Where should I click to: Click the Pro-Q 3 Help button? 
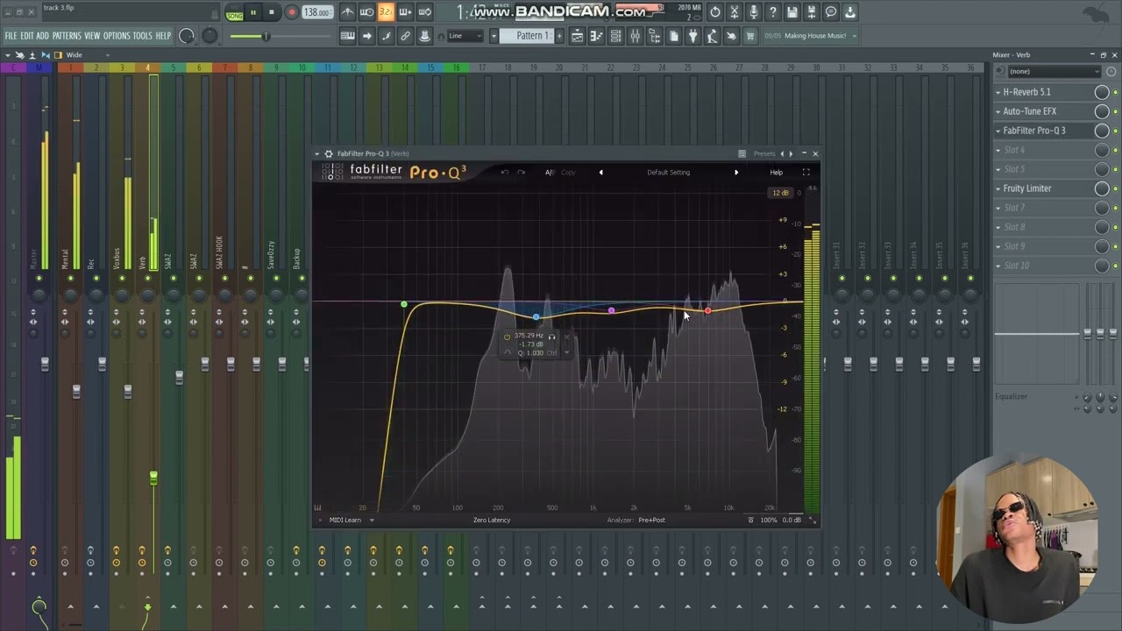coord(776,173)
